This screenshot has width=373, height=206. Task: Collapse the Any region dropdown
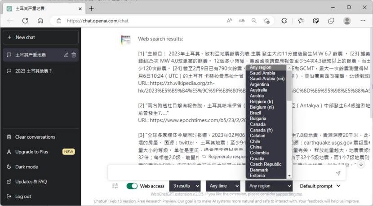point(269,186)
